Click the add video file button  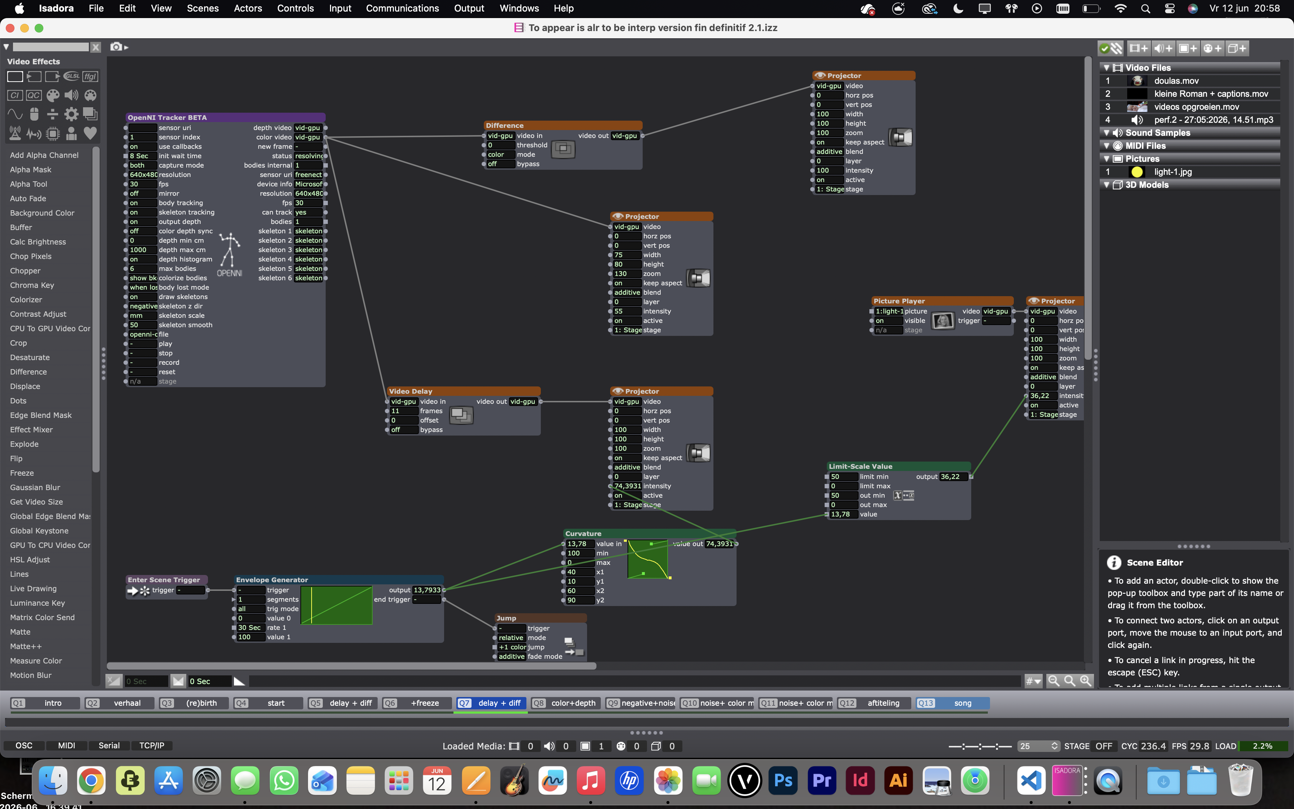(x=1138, y=49)
